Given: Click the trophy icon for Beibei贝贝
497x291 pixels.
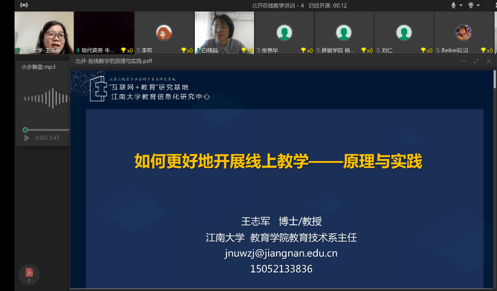Looking at the screenshot, I should coord(483,50).
